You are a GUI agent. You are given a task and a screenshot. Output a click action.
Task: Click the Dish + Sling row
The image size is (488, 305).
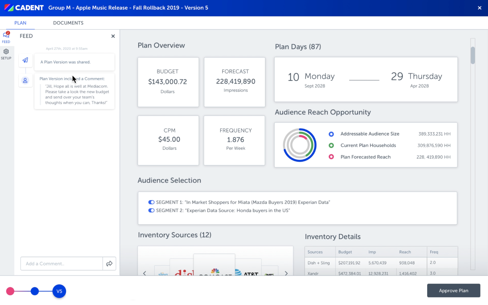[381, 263]
